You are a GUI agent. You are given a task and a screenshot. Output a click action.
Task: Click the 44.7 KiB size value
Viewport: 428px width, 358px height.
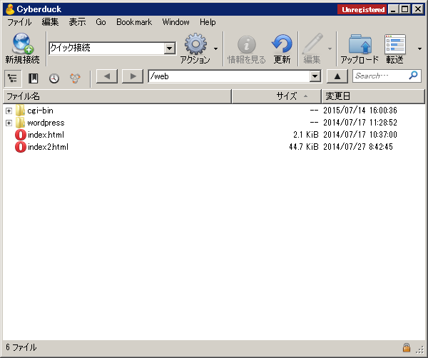(304, 147)
